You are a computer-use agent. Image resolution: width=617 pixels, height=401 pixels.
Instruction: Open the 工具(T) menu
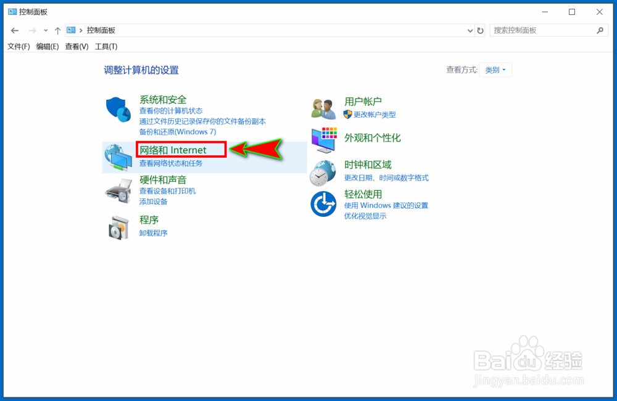(x=106, y=46)
